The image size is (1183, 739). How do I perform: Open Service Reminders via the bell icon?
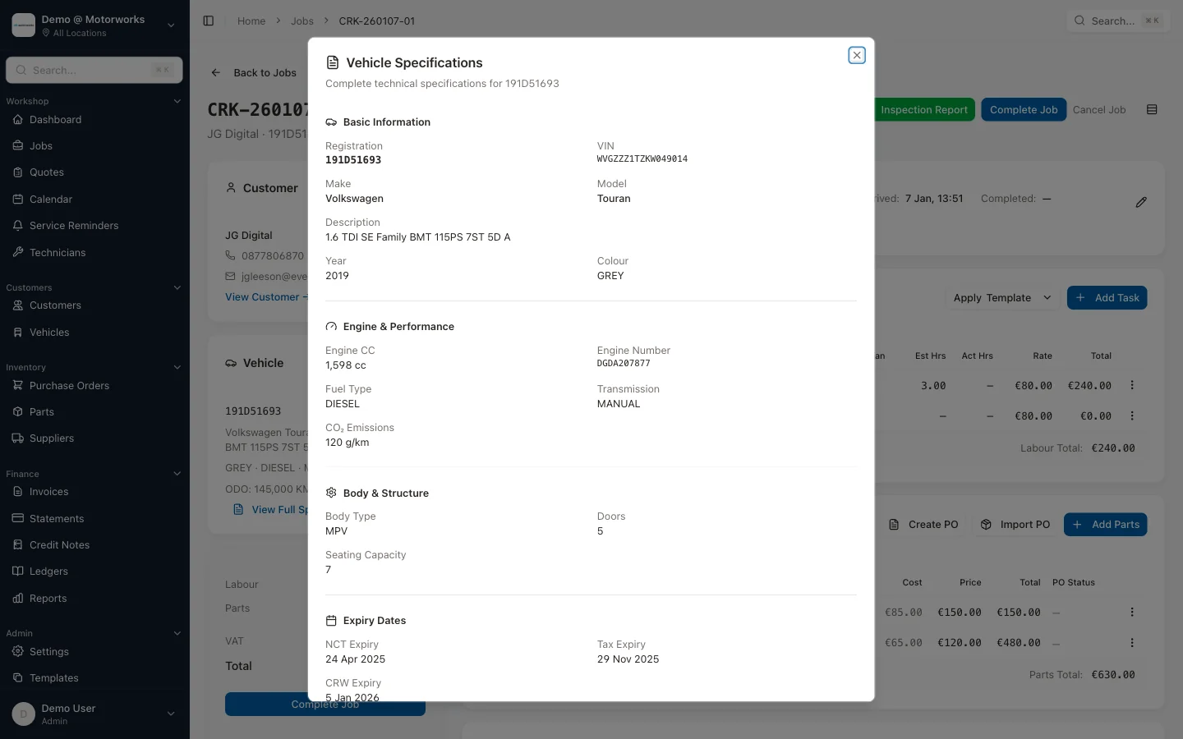18,226
